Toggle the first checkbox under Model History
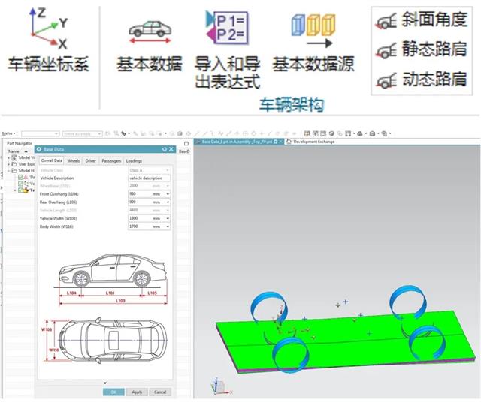The height and width of the screenshot is (402, 481). pyautogui.click(x=21, y=177)
